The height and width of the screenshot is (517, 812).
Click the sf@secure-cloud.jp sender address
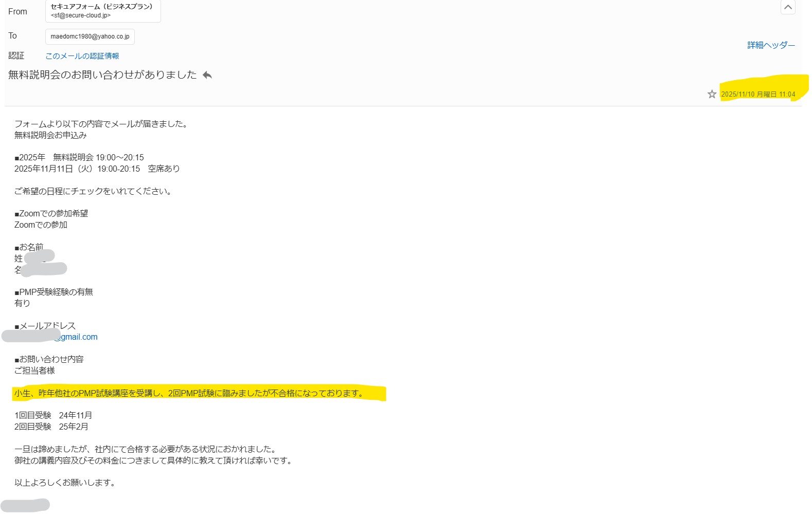(x=81, y=16)
